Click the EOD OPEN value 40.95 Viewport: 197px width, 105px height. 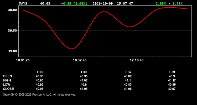point(84,76)
